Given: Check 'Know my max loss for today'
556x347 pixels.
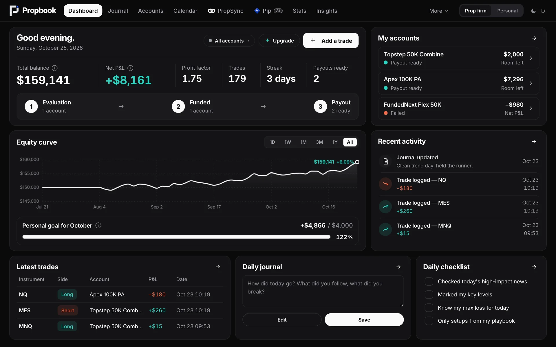Looking at the screenshot, I should point(429,308).
